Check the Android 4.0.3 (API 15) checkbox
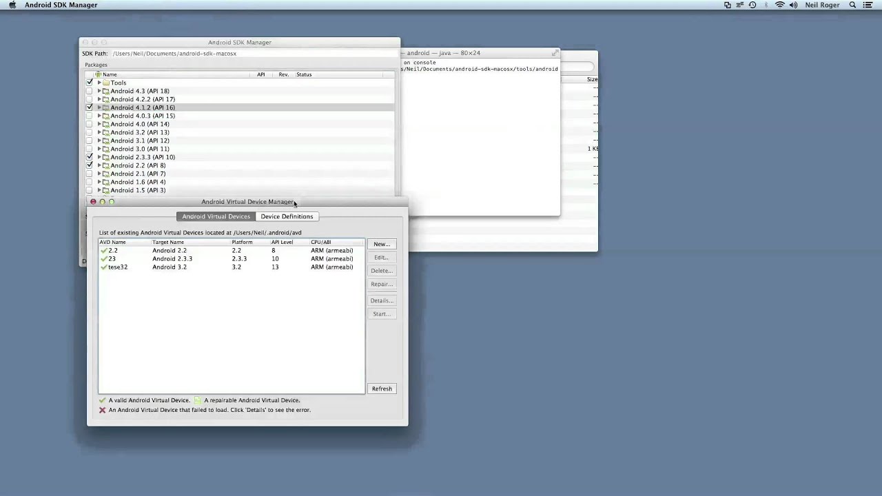 [89, 116]
